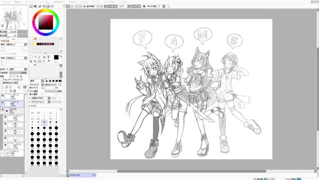Flip the canvas view horizontally
This screenshot has height=180, width=319.
pos(144,6)
